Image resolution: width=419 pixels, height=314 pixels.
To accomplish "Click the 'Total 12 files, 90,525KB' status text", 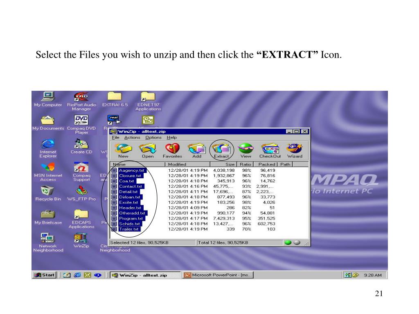I will [x=223, y=243].
